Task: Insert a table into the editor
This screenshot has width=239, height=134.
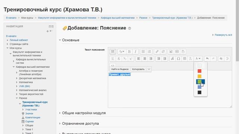Action: pos(184,59)
